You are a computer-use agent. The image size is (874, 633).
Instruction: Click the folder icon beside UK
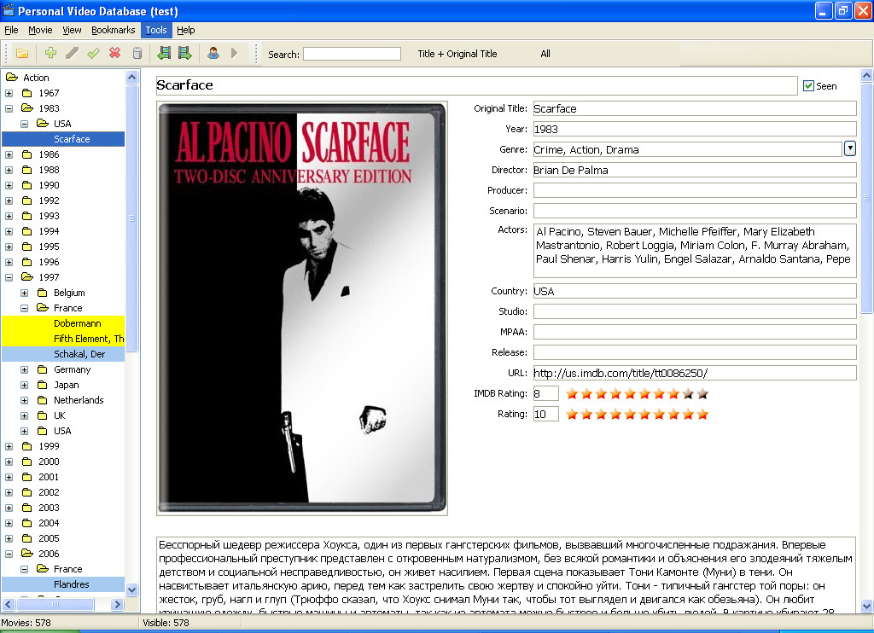pyautogui.click(x=43, y=415)
